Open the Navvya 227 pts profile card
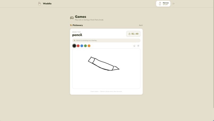Image resolution: width=214 pixels, height=121 pixels. [163, 4]
